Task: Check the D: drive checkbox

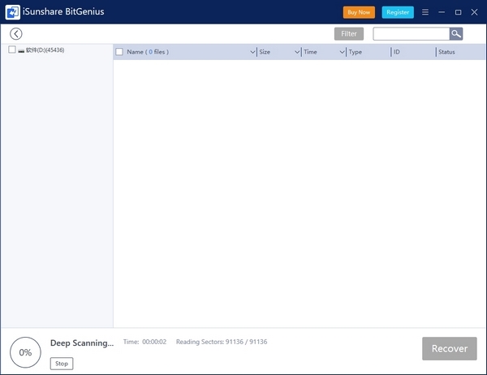Action: coord(12,50)
